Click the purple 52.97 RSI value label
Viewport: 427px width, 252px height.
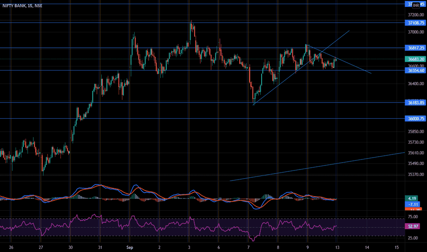click(x=413, y=226)
